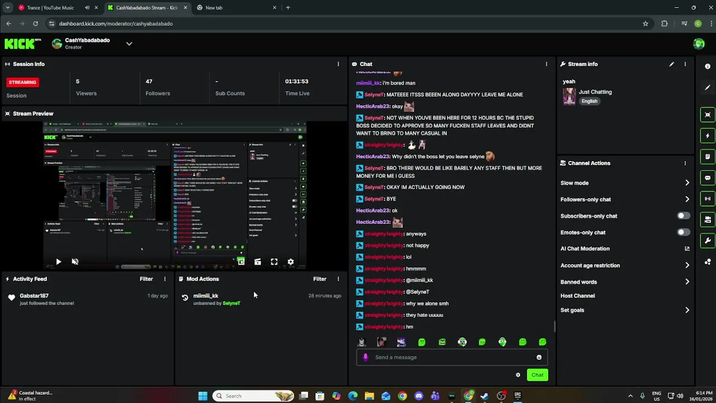Toggle Emotes-only chat switch
This screenshot has height=403, width=716.
684,232
